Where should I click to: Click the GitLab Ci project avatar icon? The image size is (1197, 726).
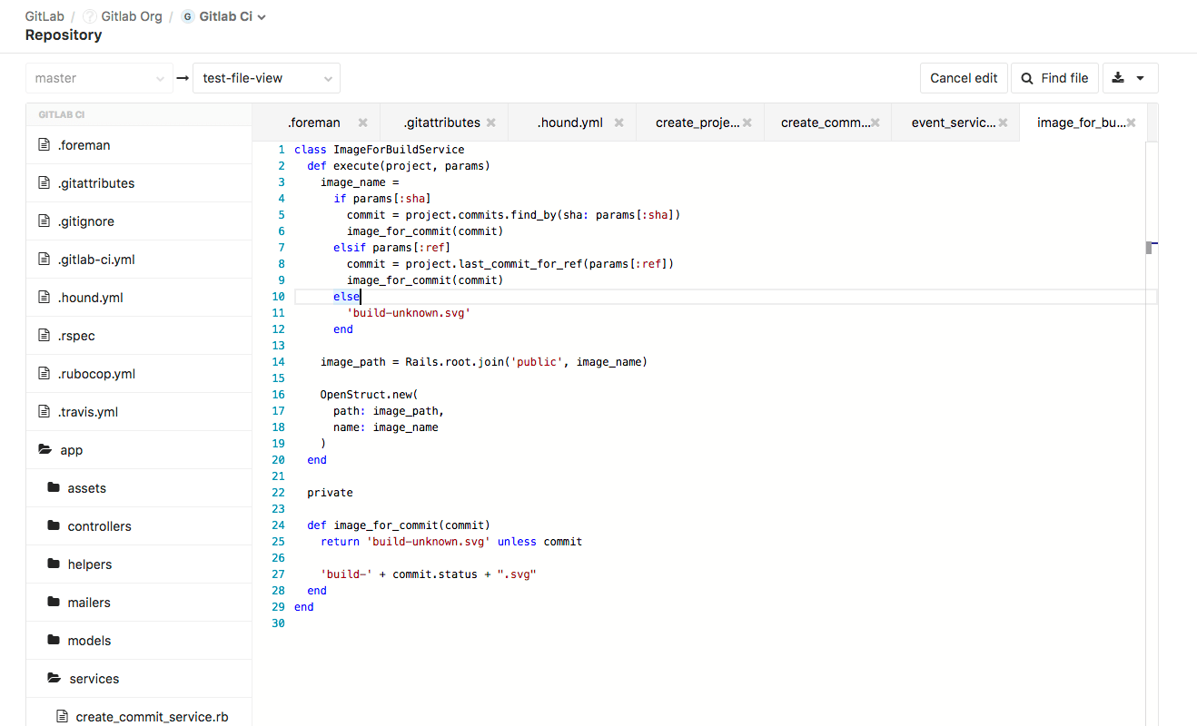[187, 16]
